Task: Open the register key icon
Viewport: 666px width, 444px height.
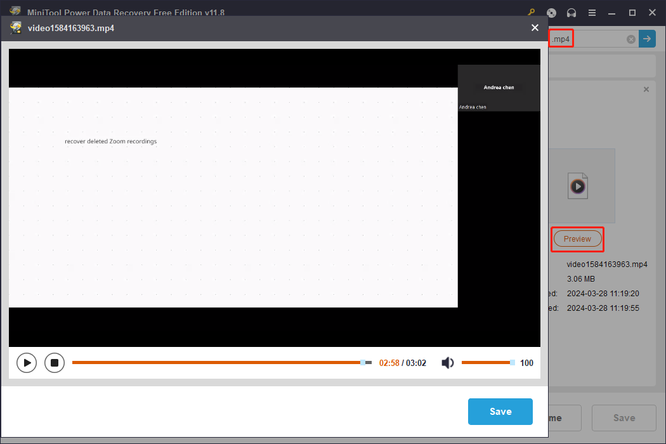Action: [x=532, y=12]
